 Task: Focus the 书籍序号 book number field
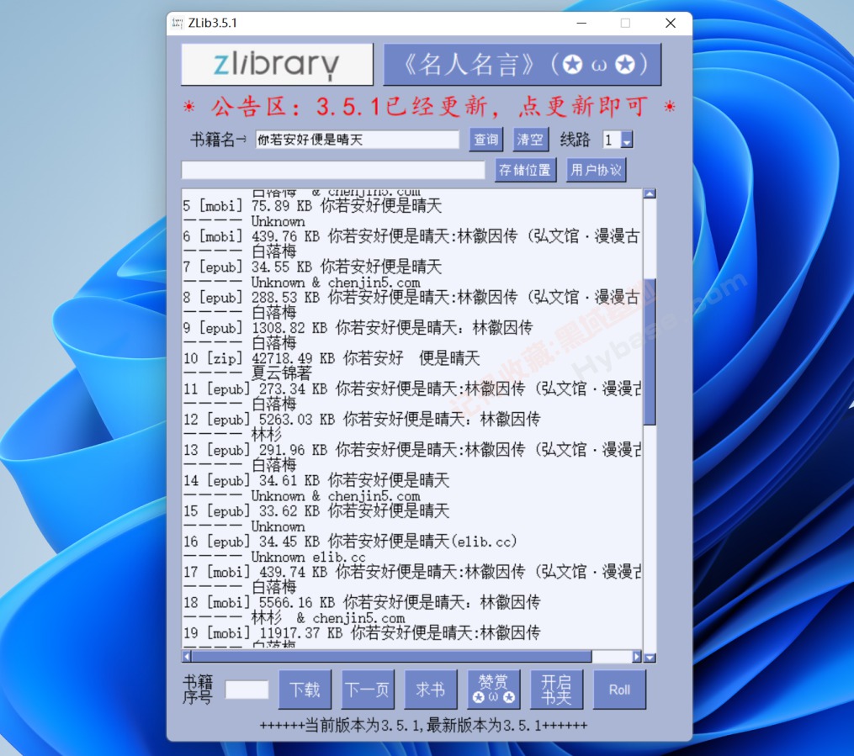(x=247, y=690)
